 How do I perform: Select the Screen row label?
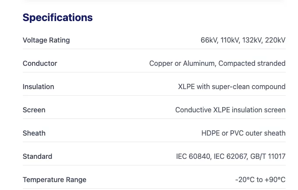click(x=34, y=110)
